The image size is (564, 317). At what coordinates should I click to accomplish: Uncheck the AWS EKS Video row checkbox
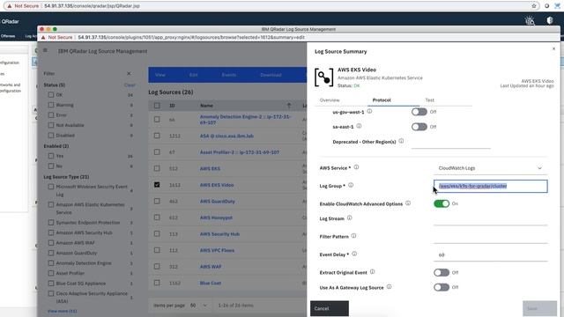[x=157, y=185]
